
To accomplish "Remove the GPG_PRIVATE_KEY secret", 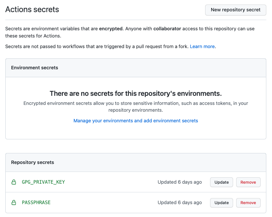I will pyautogui.click(x=248, y=182).
